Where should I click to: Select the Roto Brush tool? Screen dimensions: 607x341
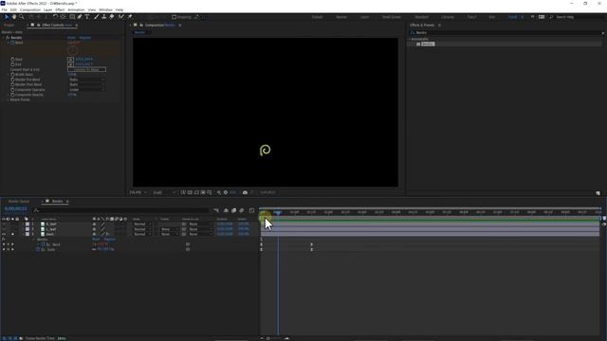pos(121,17)
